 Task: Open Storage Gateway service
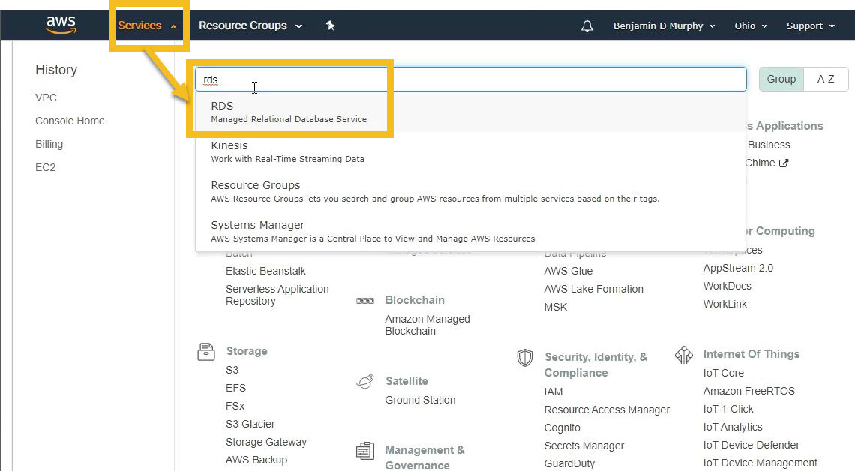[266, 442]
